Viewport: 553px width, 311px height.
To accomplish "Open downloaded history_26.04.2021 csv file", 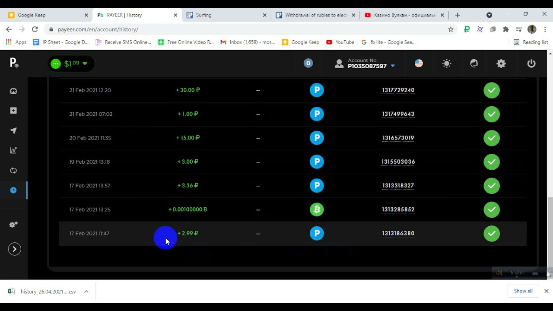I will click(x=43, y=292).
